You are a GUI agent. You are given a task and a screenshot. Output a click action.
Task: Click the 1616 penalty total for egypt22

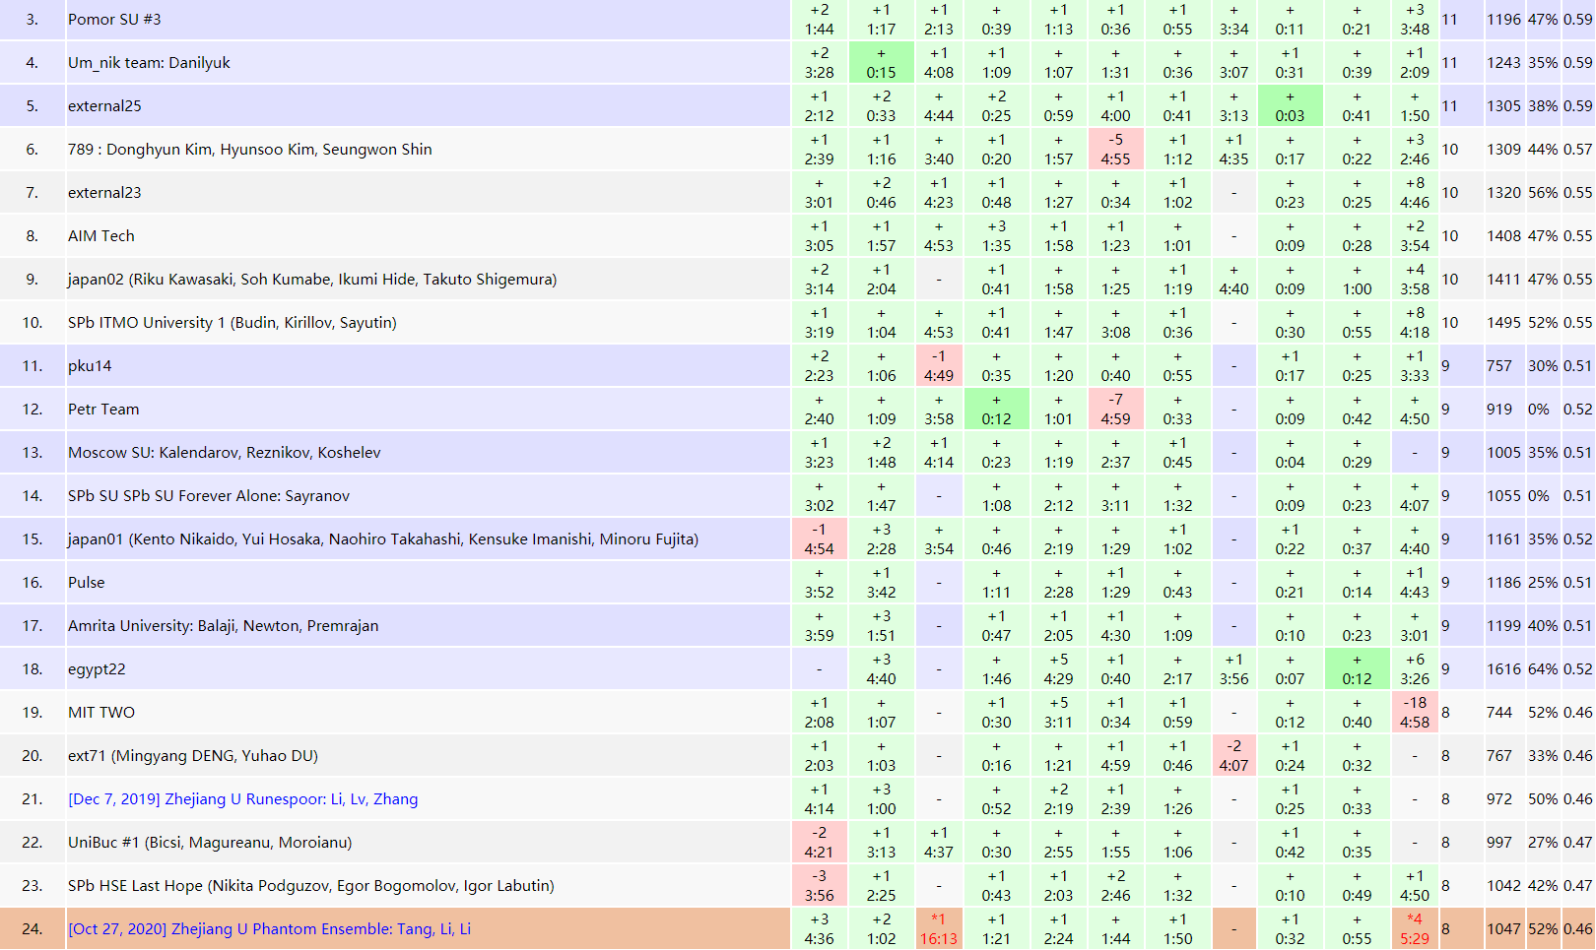pyautogui.click(x=1503, y=669)
